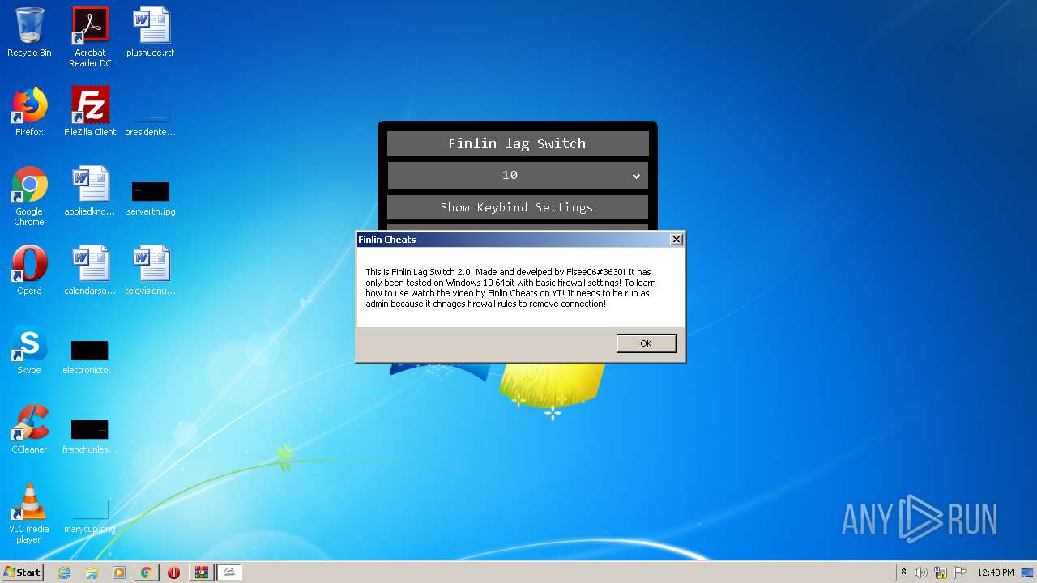The height and width of the screenshot is (583, 1037).
Task: Select the televisionu... Word document
Action: tap(151, 270)
